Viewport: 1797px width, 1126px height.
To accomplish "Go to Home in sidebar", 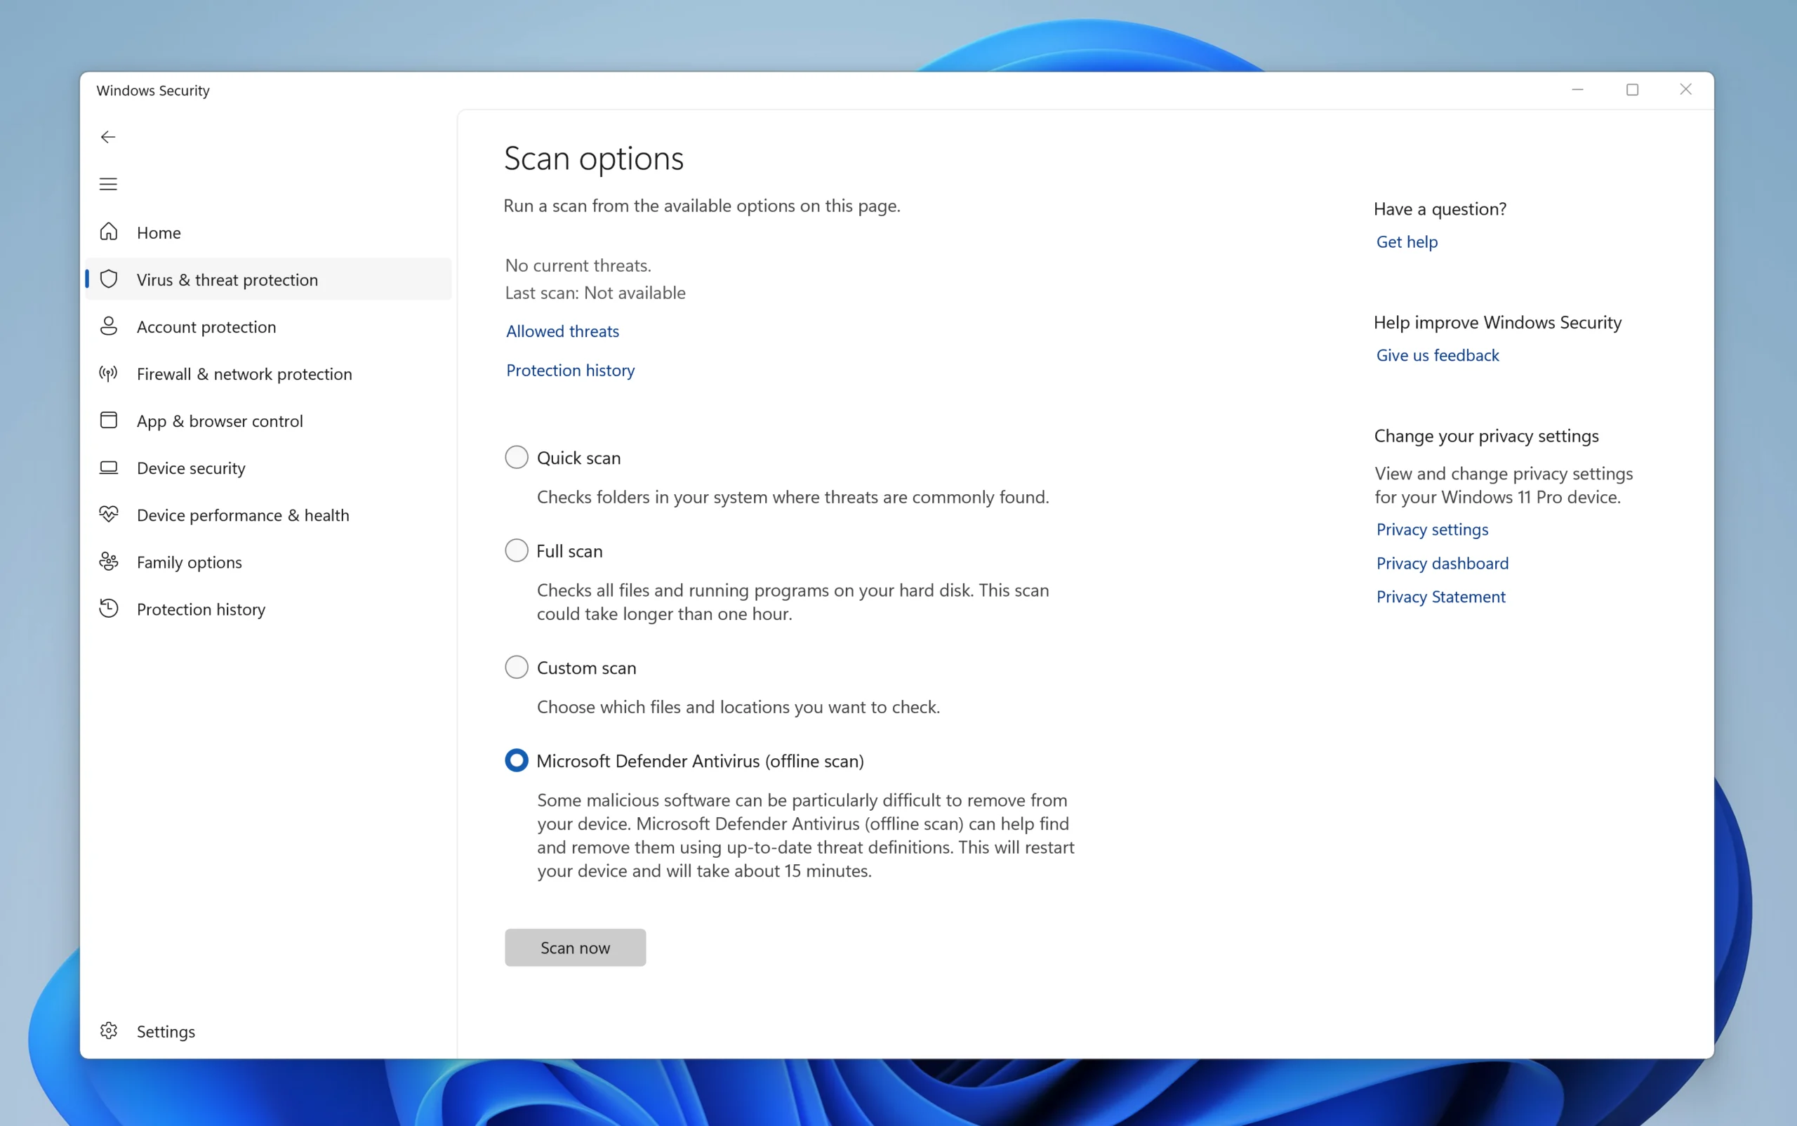I will pyautogui.click(x=268, y=232).
